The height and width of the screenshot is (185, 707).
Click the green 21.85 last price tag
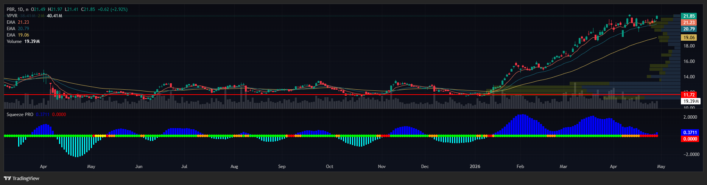click(x=689, y=16)
